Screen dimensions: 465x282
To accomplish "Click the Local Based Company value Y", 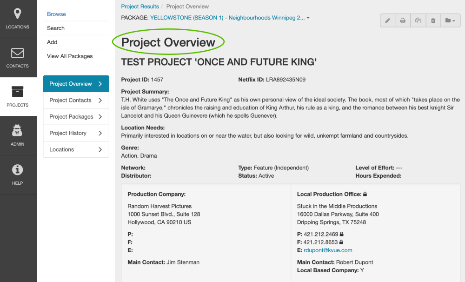I will click(x=362, y=270).
